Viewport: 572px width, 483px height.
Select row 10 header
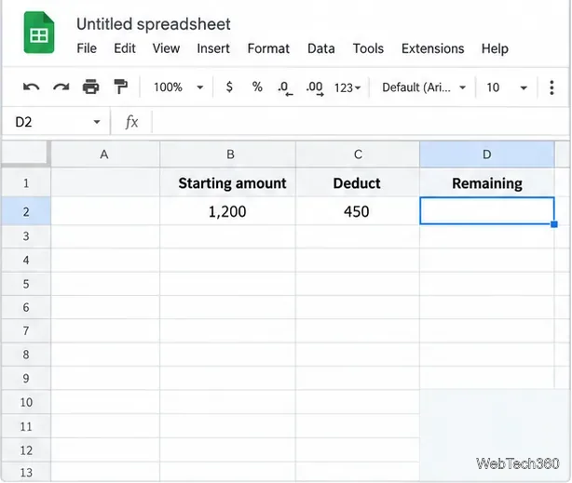26,402
